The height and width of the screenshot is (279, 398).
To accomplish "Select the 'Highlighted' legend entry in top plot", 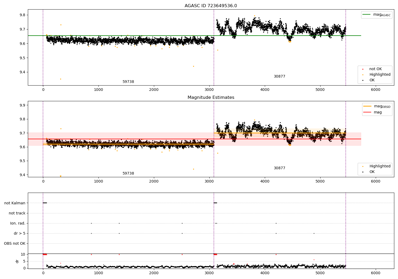I will pyautogui.click(x=380, y=75).
